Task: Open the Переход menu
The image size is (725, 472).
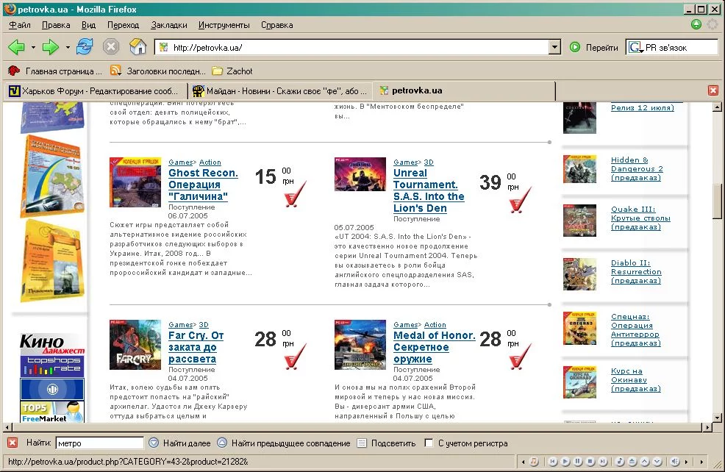Action: [123, 25]
